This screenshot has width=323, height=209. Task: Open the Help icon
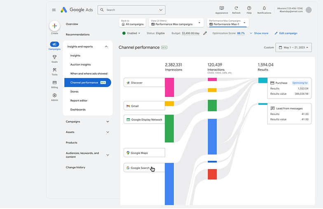coord(249,8)
